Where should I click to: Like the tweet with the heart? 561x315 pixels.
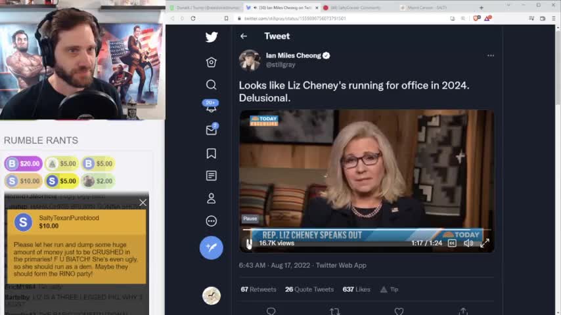pos(399,312)
